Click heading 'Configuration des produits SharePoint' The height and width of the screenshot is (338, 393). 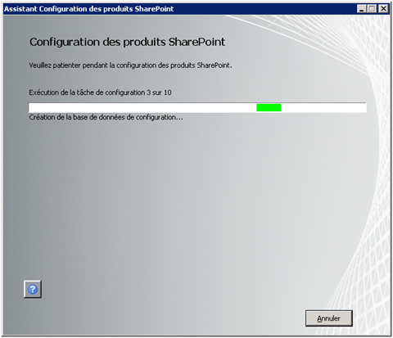[128, 42]
